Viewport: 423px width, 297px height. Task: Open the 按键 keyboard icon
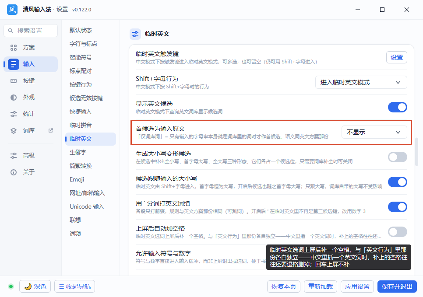click(x=14, y=81)
